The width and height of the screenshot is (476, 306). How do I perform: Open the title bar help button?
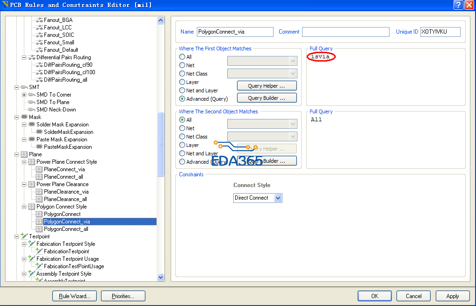(458, 5)
